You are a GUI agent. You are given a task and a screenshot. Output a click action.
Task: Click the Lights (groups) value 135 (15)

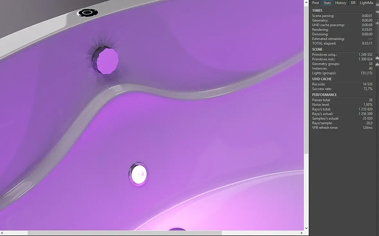click(x=366, y=73)
